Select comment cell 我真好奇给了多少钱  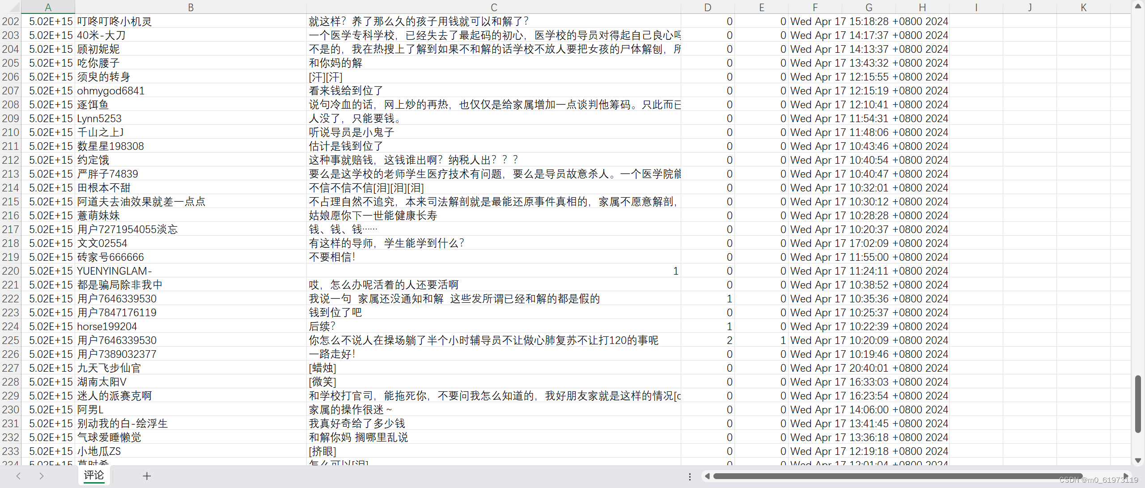[494, 424]
